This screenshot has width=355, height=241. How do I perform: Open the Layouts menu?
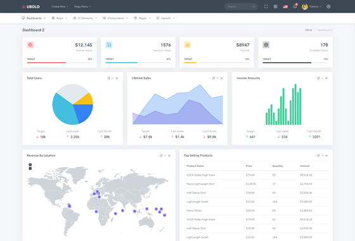click(x=165, y=18)
